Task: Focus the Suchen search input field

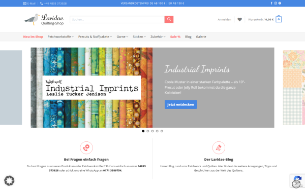Action: pos(117,19)
